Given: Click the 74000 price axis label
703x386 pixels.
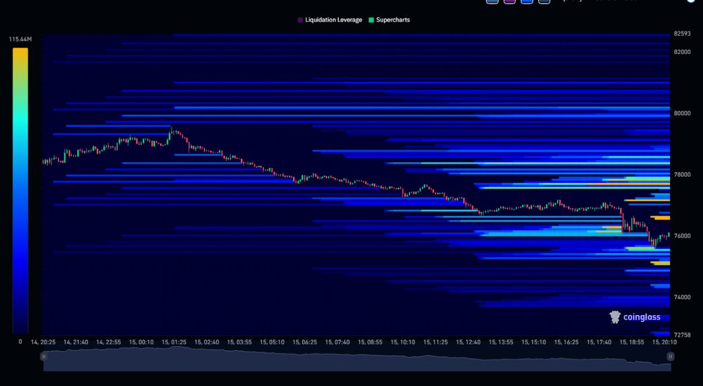Looking at the screenshot, I should (x=682, y=298).
